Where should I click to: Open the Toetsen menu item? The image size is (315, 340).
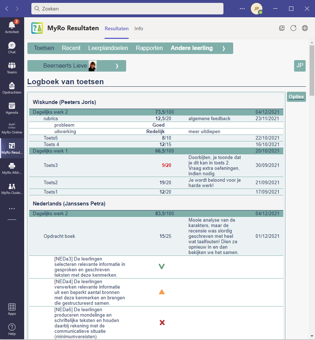44,48
